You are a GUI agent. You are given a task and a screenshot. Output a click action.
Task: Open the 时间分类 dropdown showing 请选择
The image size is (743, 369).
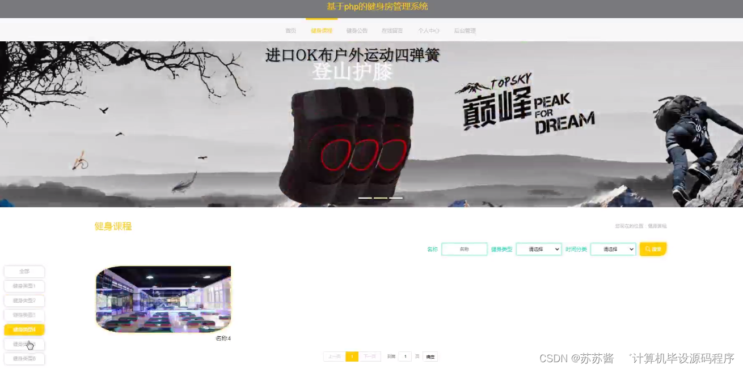(613, 248)
